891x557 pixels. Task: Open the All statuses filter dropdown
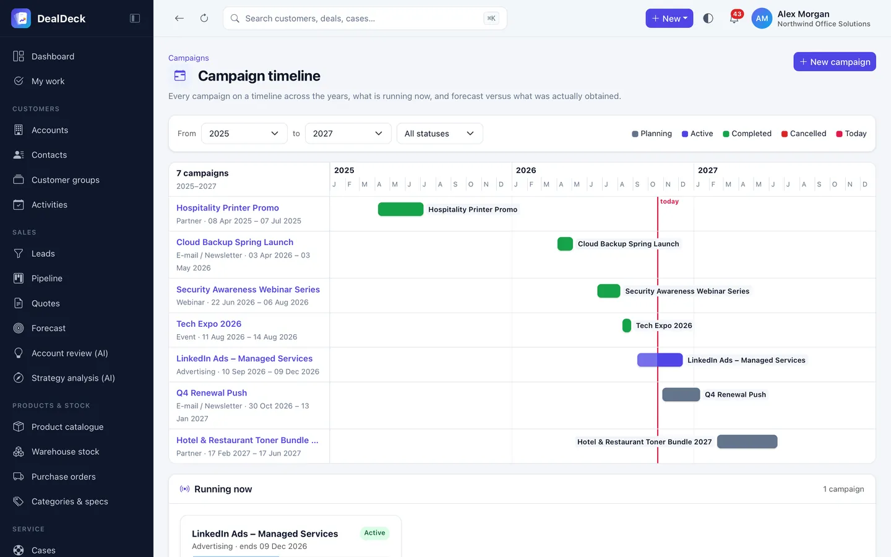pyautogui.click(x=440, y=134)
